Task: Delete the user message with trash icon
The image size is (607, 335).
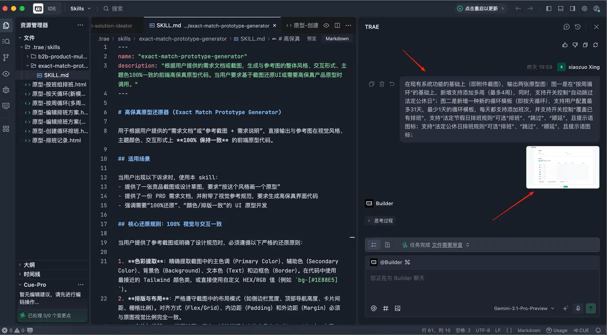Action: pyautogui.click(x=382, y=84)
